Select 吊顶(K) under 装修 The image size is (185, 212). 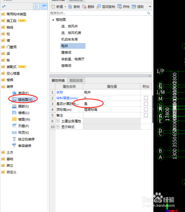click(21, 133)
